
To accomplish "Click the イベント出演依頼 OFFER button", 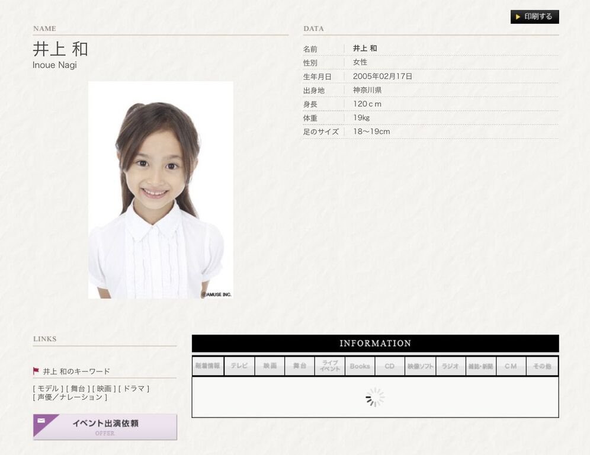I will tap(105, 427).
